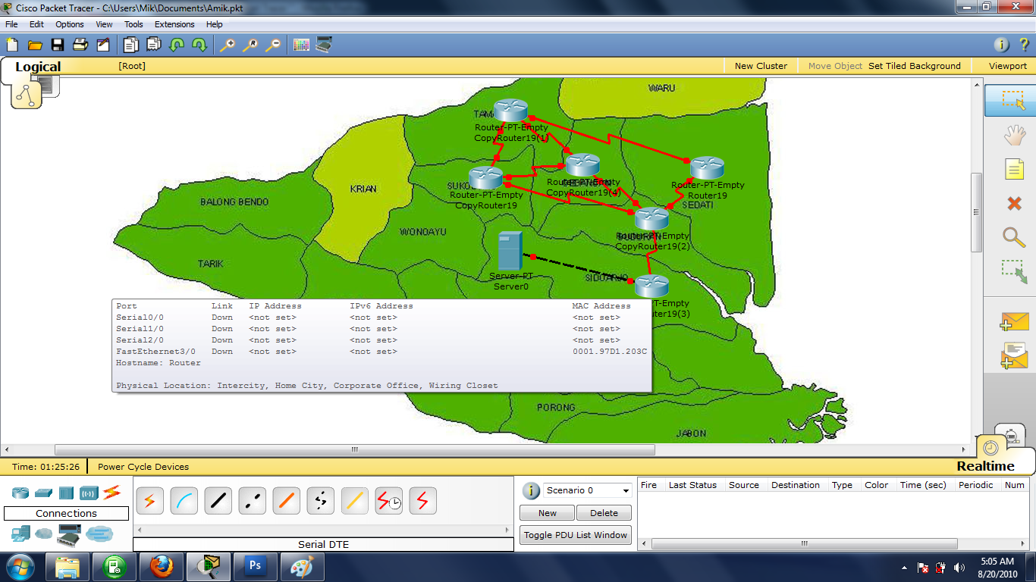Zoom out with the minus magnifier
The height and width of the screenshot is (582, 1036).
pos(272,45)
